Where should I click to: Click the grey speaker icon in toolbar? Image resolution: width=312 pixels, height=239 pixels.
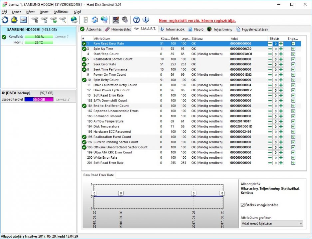click(125, 20)
